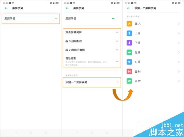This screenshot has width=184, height=137.
Task: Open chevron of 画 M row
Action: click(x=179, y=72)
